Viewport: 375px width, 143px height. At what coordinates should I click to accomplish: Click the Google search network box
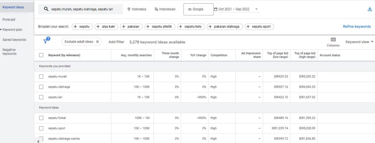[198, 9]
